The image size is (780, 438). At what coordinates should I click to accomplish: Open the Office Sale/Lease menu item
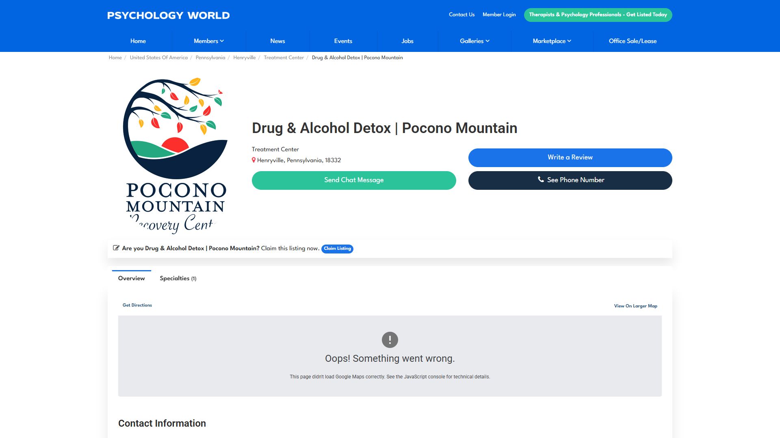[633, 41]
